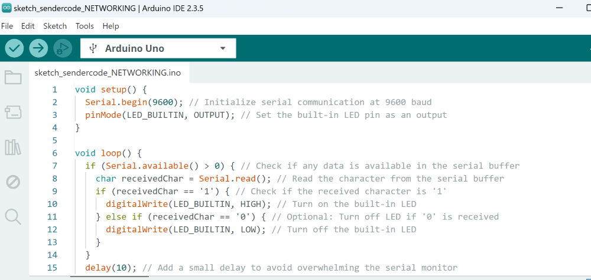Viewport: 591px width, 280px height.
Task: Upload the sketch with the arrow button
Action: tap(38, 48)
